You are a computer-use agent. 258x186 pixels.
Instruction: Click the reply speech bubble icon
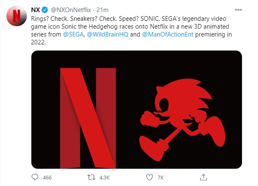click(x=35, y=178)
